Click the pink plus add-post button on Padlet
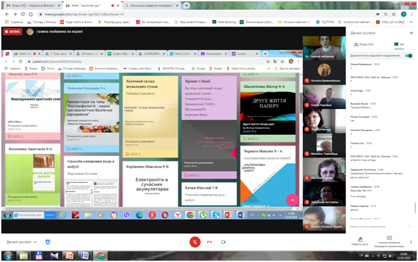418x262 pixels. pyautogui.click(x=292, y=200)
